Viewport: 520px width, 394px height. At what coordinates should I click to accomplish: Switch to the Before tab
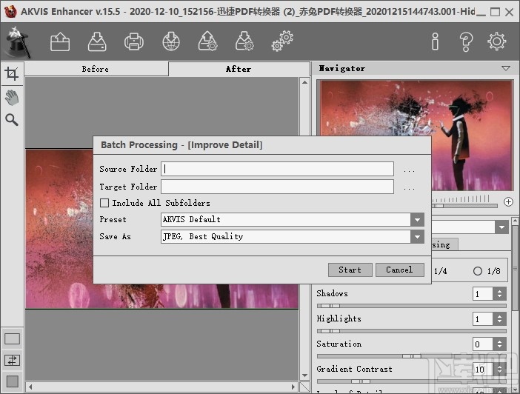coord(96,69)
